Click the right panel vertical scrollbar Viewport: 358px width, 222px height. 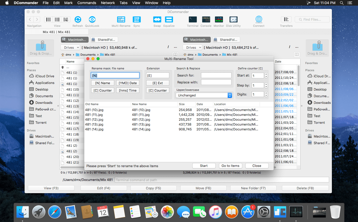298,75
